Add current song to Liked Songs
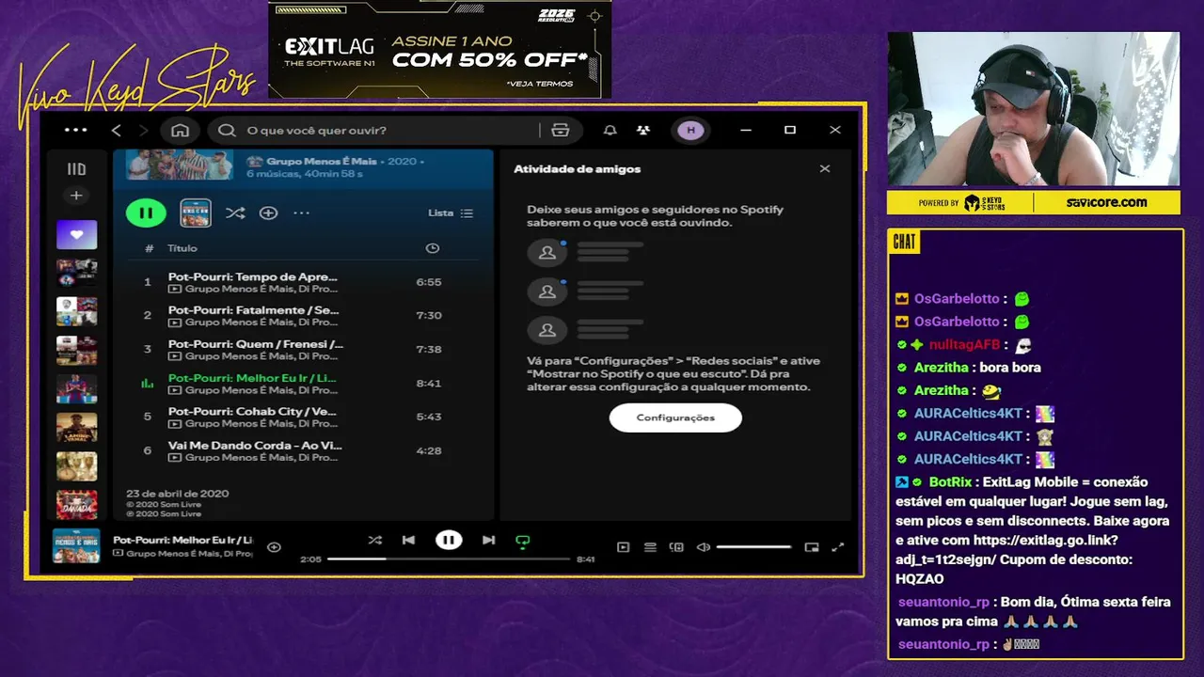The width and height of the screenshot is (1204, 677). point(274,547)
